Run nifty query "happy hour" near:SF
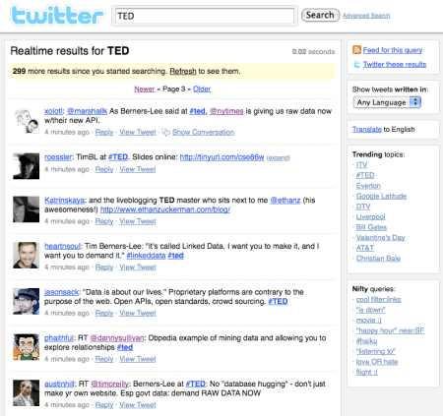 [390, 330]
